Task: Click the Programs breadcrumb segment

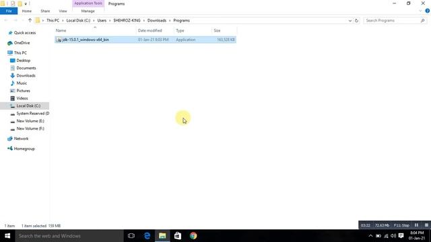Action: coord(181,21)
